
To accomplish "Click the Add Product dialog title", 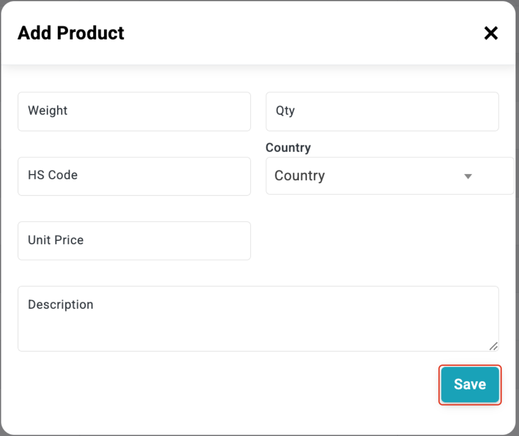I will [x=71, y=33].
